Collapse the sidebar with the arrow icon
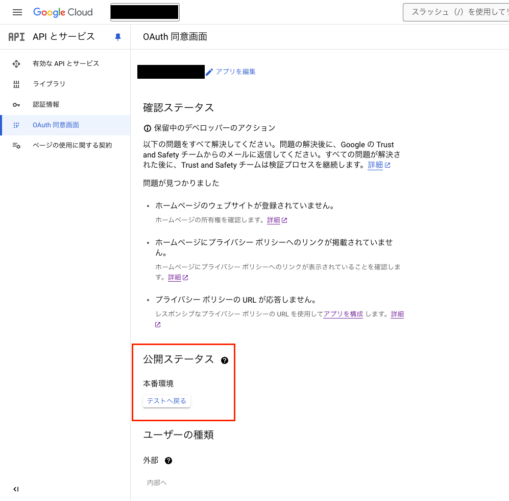 (x=16, y=489)
